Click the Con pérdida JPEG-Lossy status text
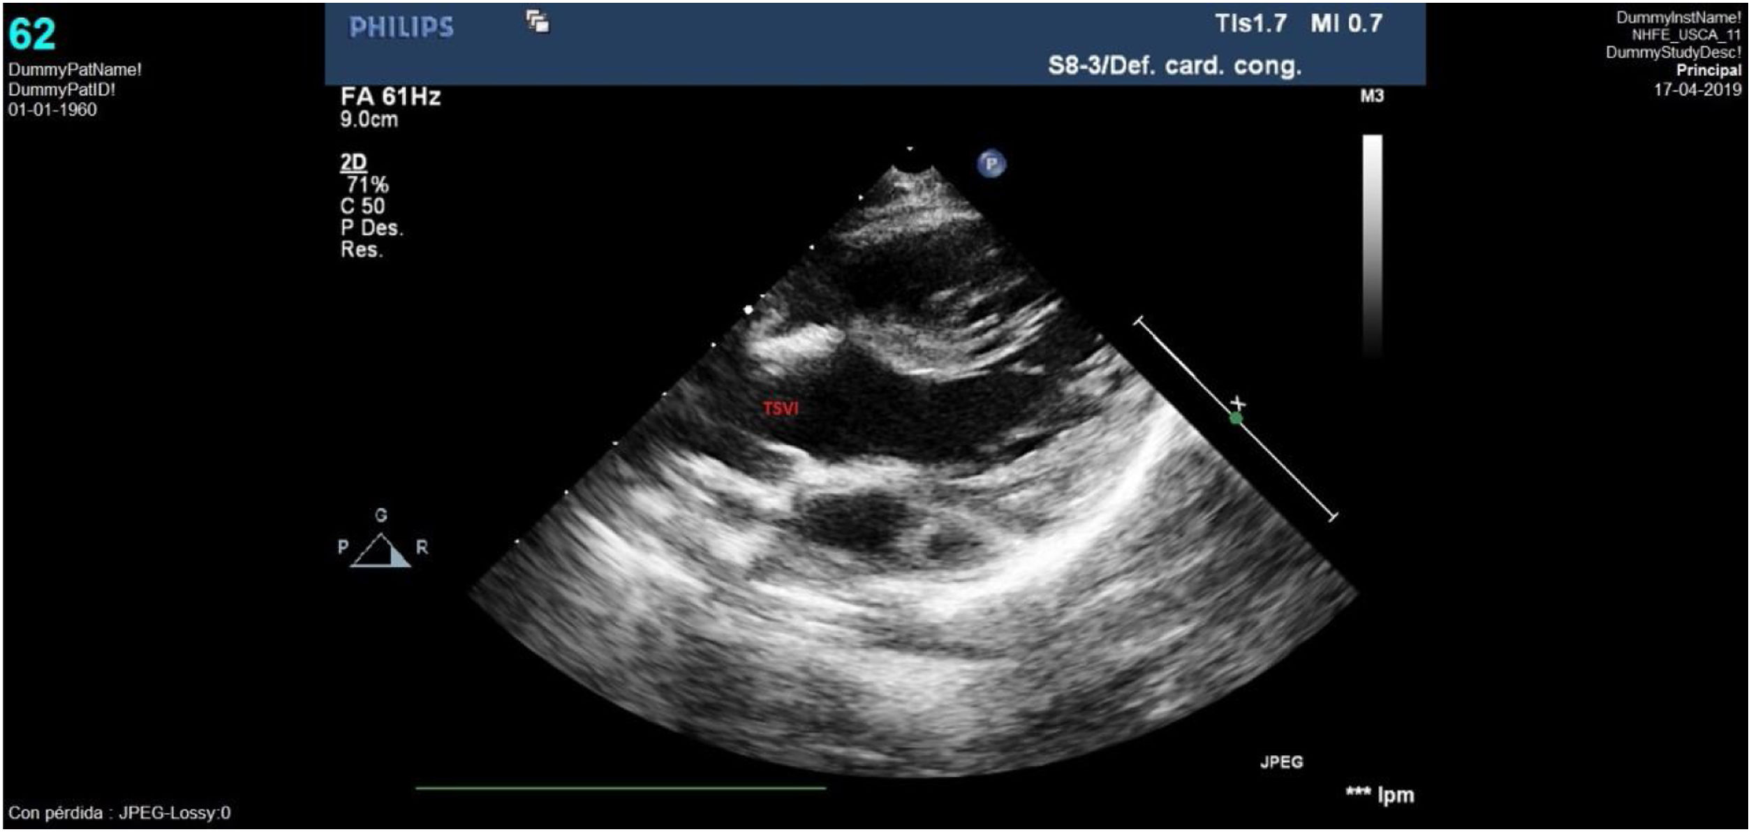 (119, 813)
